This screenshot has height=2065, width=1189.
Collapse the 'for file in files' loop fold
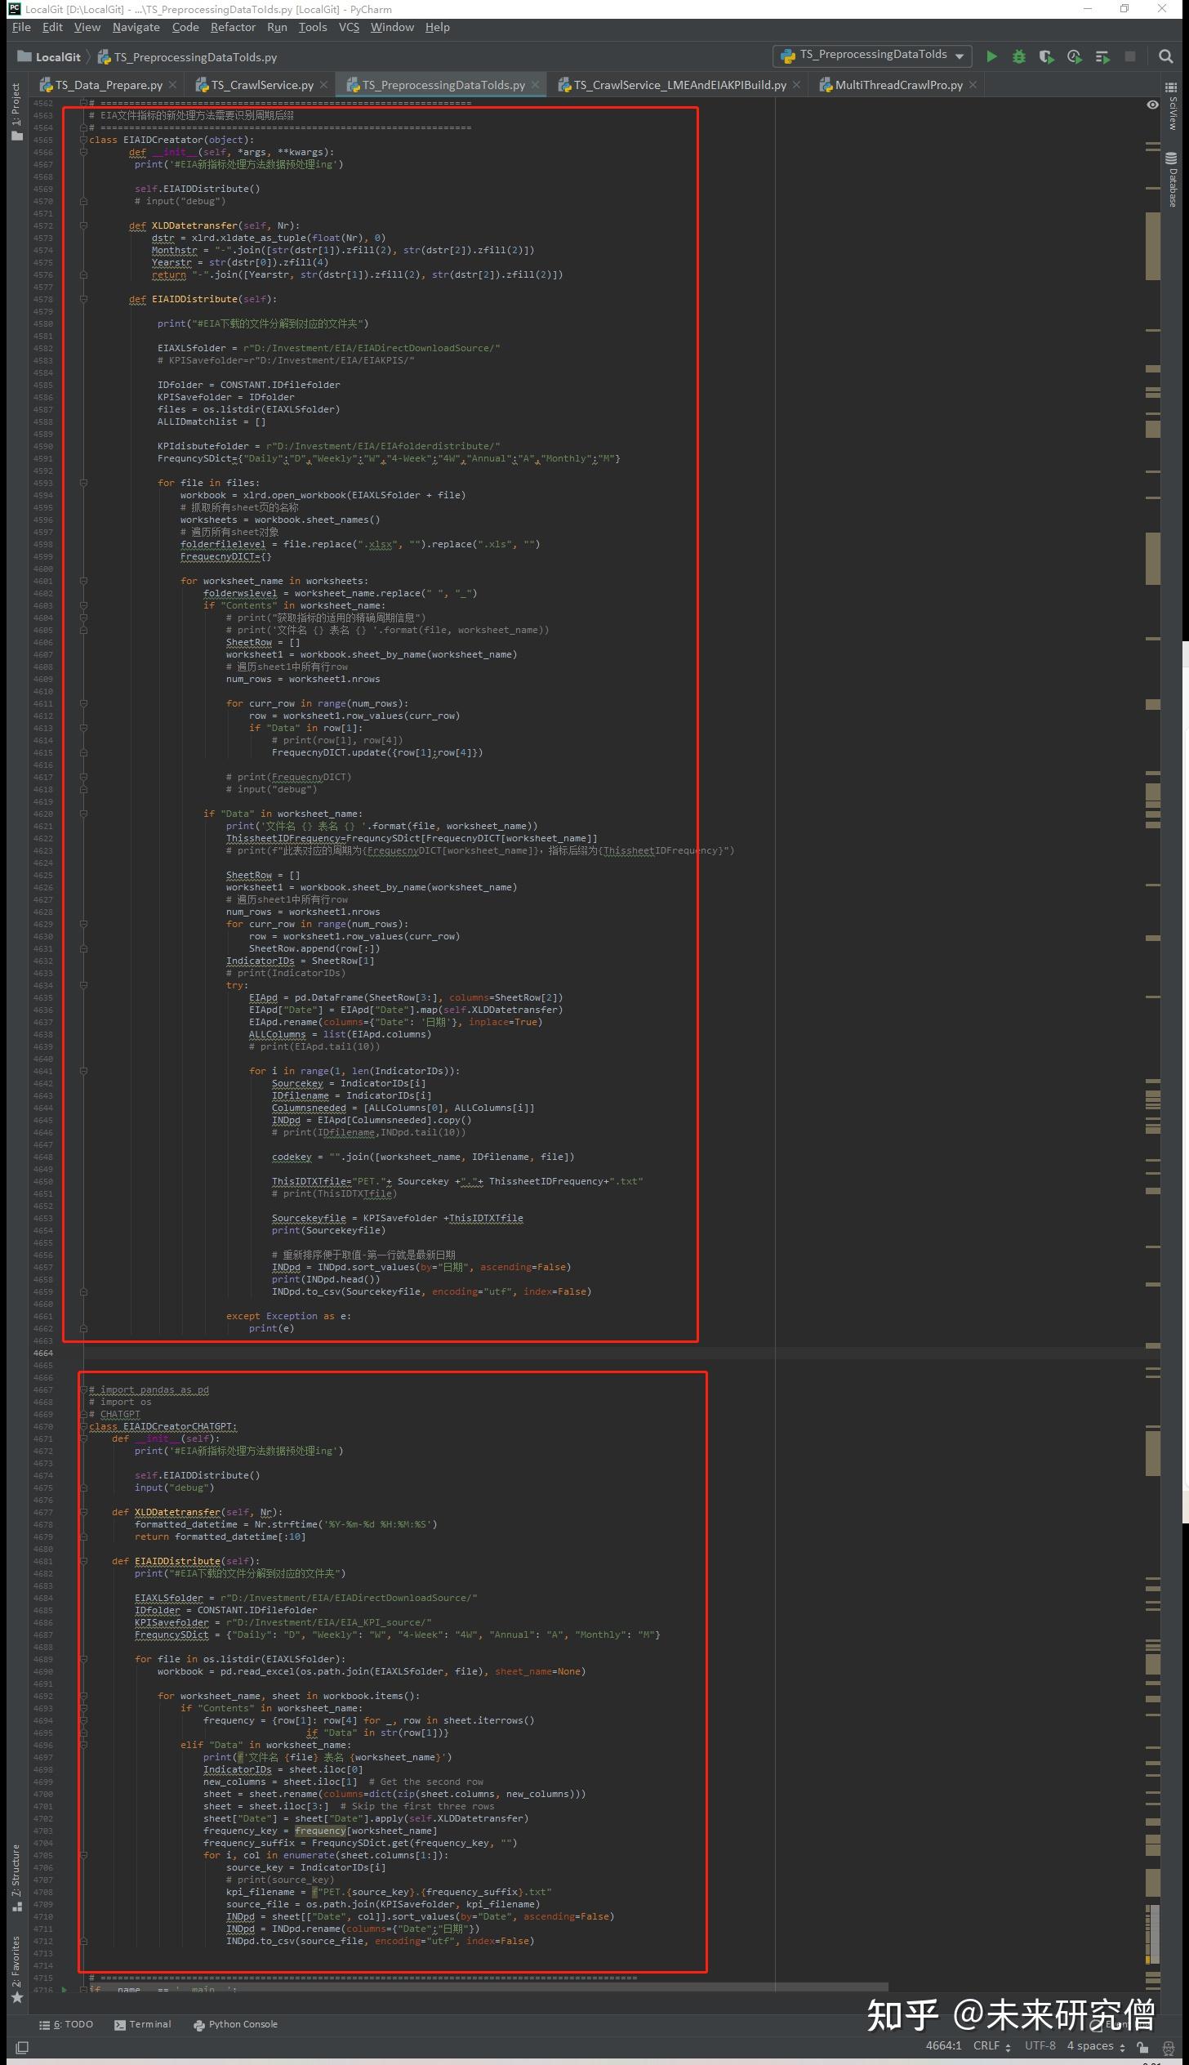(83, 483)
